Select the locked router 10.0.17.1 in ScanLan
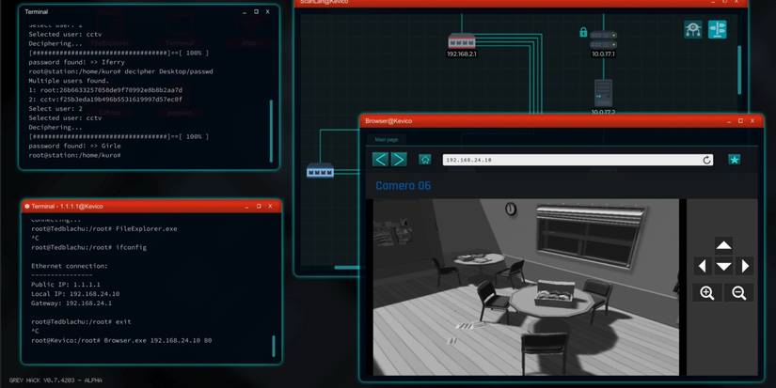The height and width of the screenshot is (388, 776). pyautogui.click(x=603, y=39)
